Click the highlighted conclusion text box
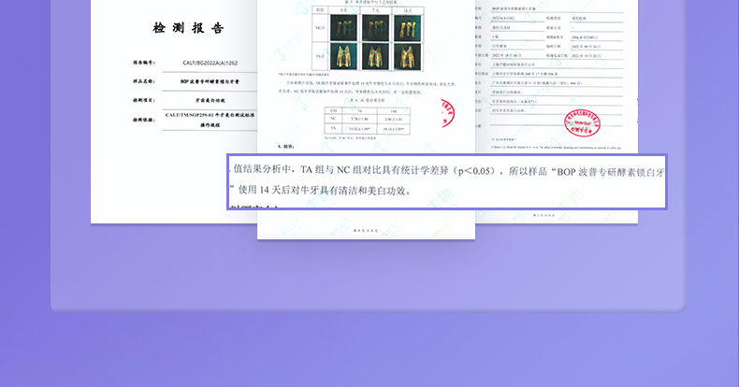 (446, 181)
